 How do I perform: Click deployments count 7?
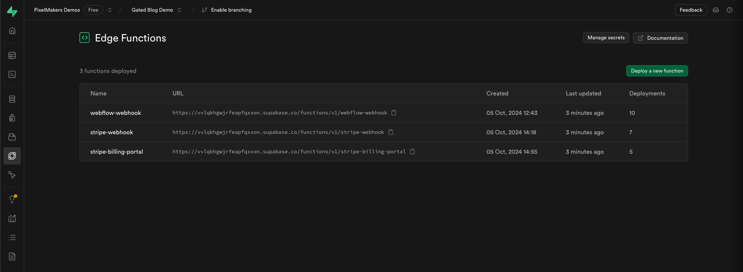tap(631, 132)
